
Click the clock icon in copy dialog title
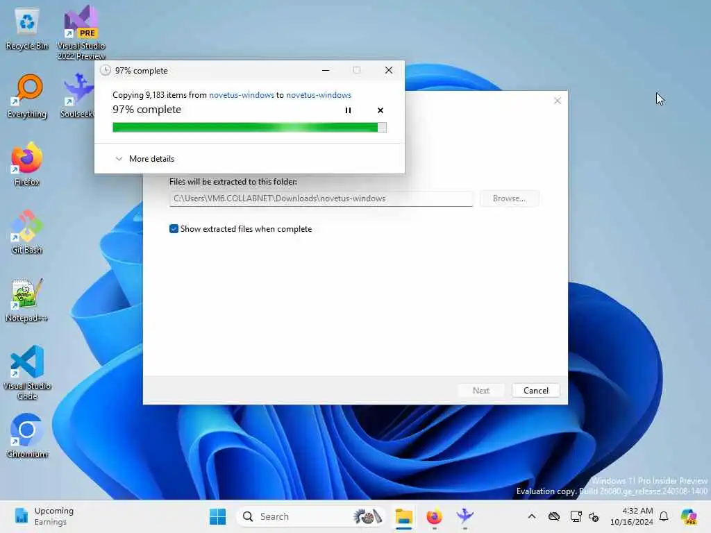pyautogui.click(x=106, y=70)
